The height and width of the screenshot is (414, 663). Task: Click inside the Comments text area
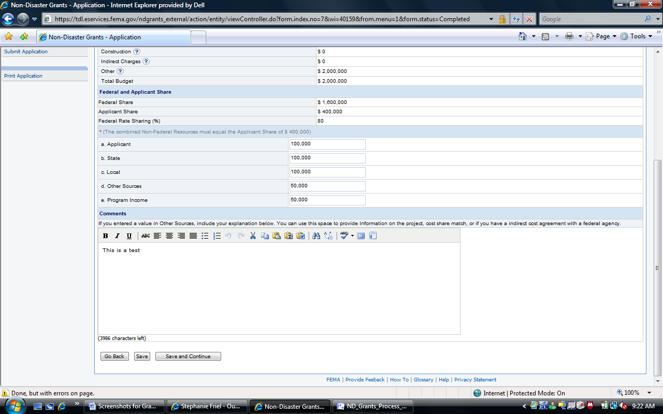tap(279, 288)
